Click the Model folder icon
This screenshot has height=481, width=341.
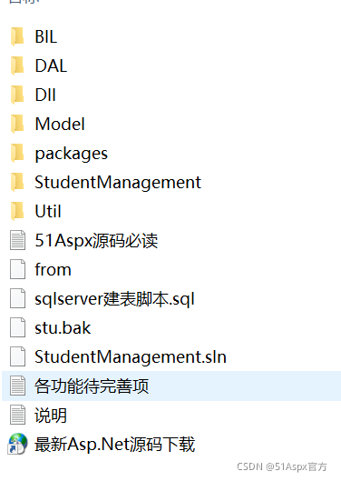[x=17, y=124]
